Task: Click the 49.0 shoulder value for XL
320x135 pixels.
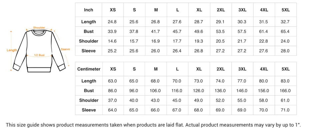Action: click(199, 100)
